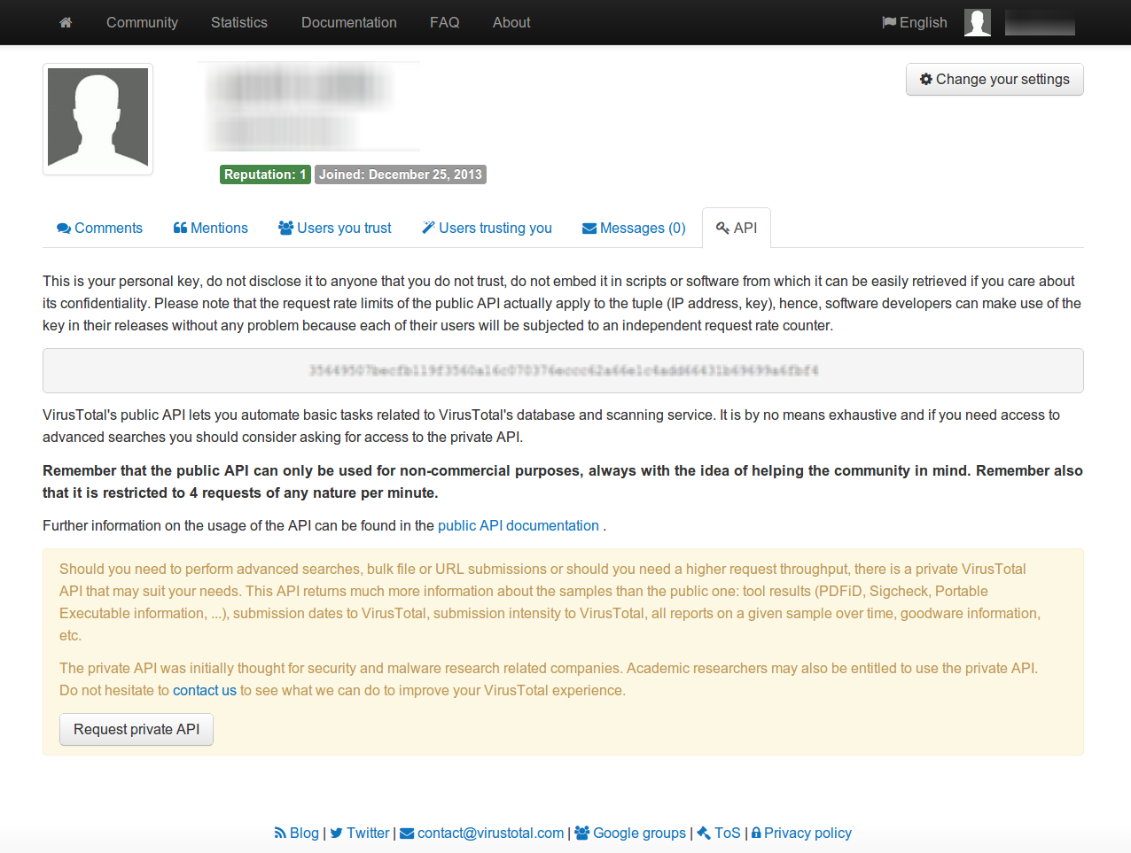Click the wrench icon beside ToS

point(704,833)
